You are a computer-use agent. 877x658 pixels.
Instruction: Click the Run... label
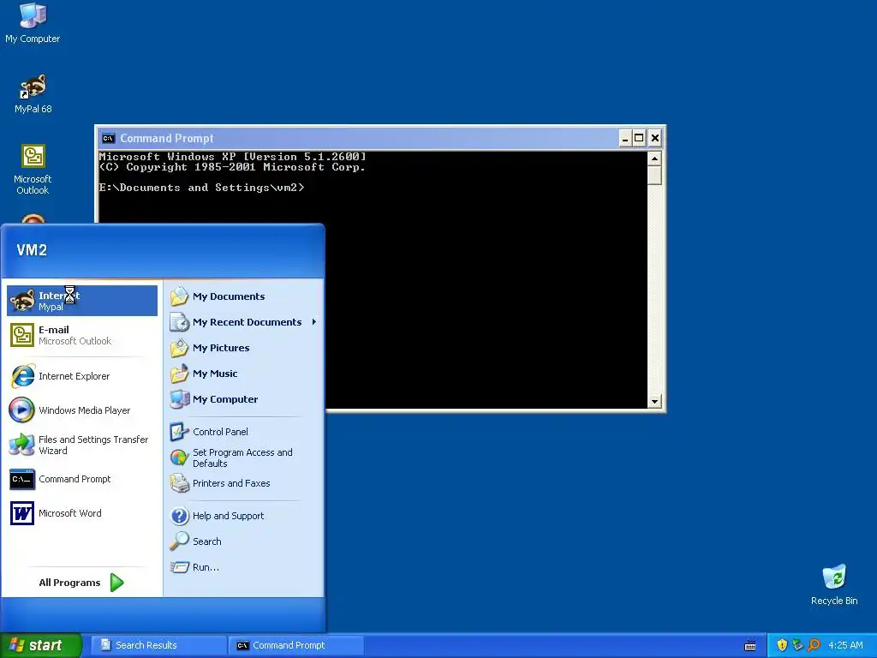[206, 567]
